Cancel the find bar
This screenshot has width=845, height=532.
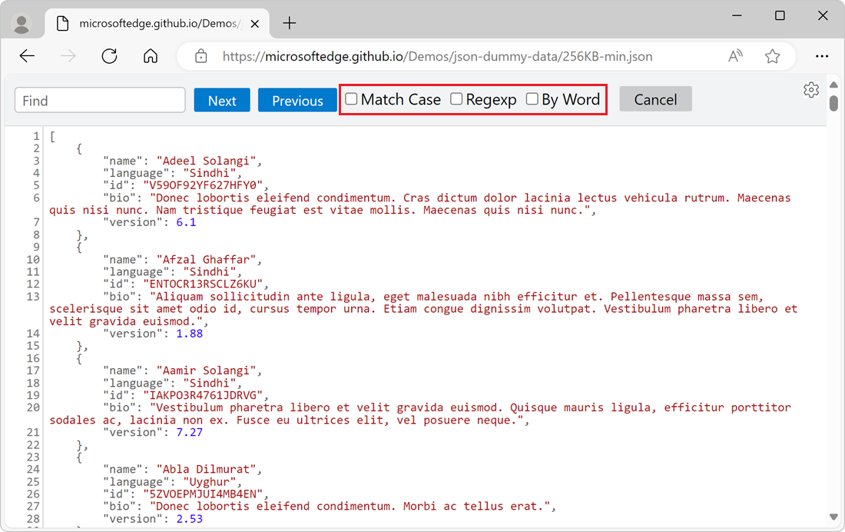point(655,99)
